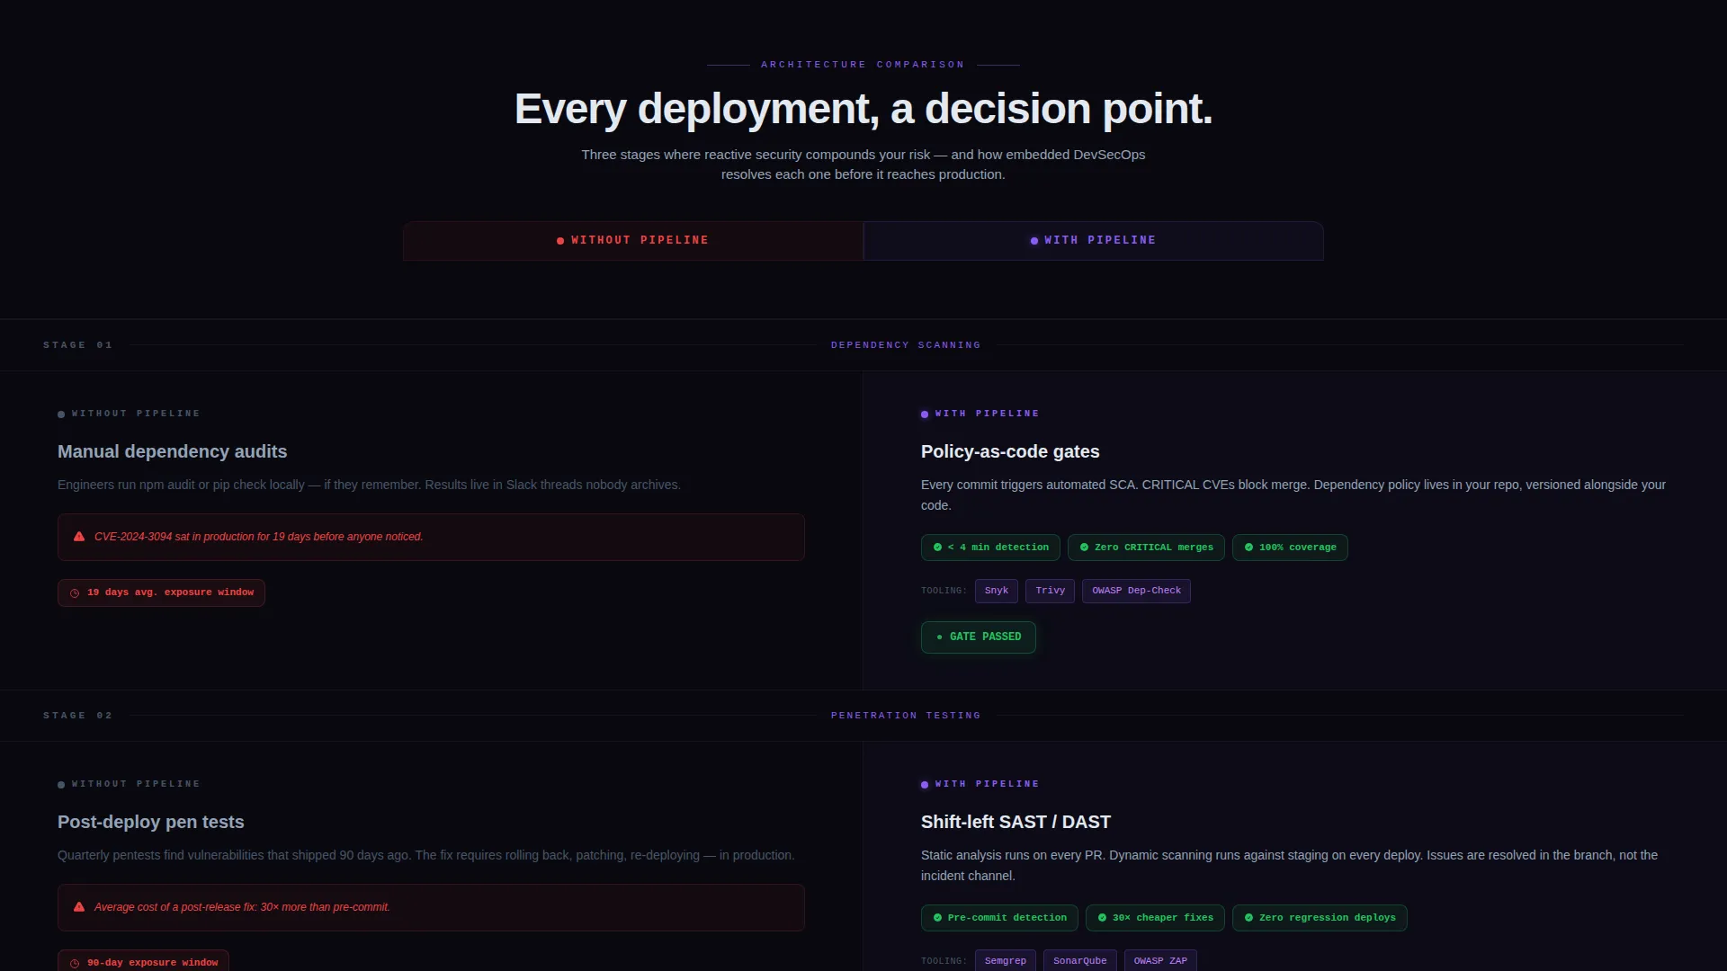The width and height of the screenshot is (1727, 971).
Task: Click the 'TOOLING:' label beside Semgrep
Action: pos(944,961)
